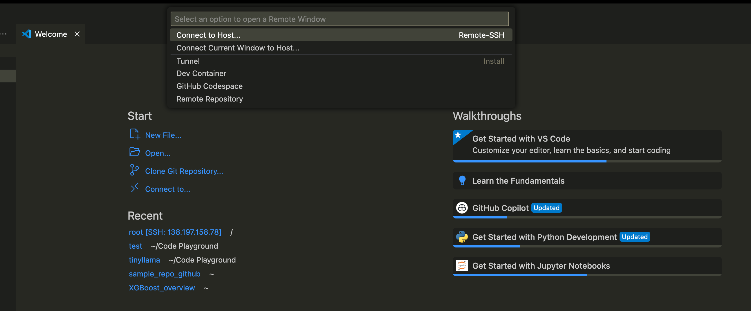Screen dimensions: 751x311
Task: Click the Customize your editor description text
Action: pos(571,150)
